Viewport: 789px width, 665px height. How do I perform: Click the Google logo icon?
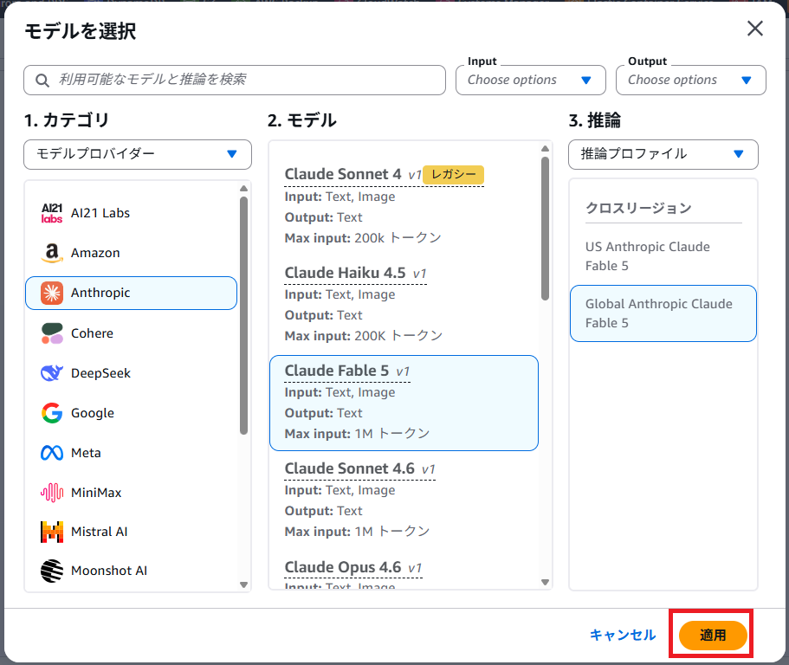click(52, 413)
